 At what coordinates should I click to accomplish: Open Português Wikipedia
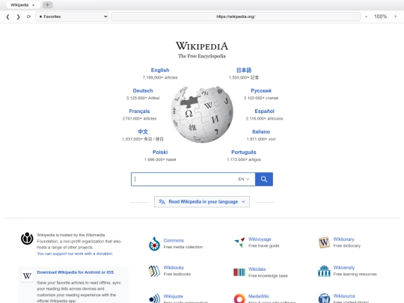[244, 153]
